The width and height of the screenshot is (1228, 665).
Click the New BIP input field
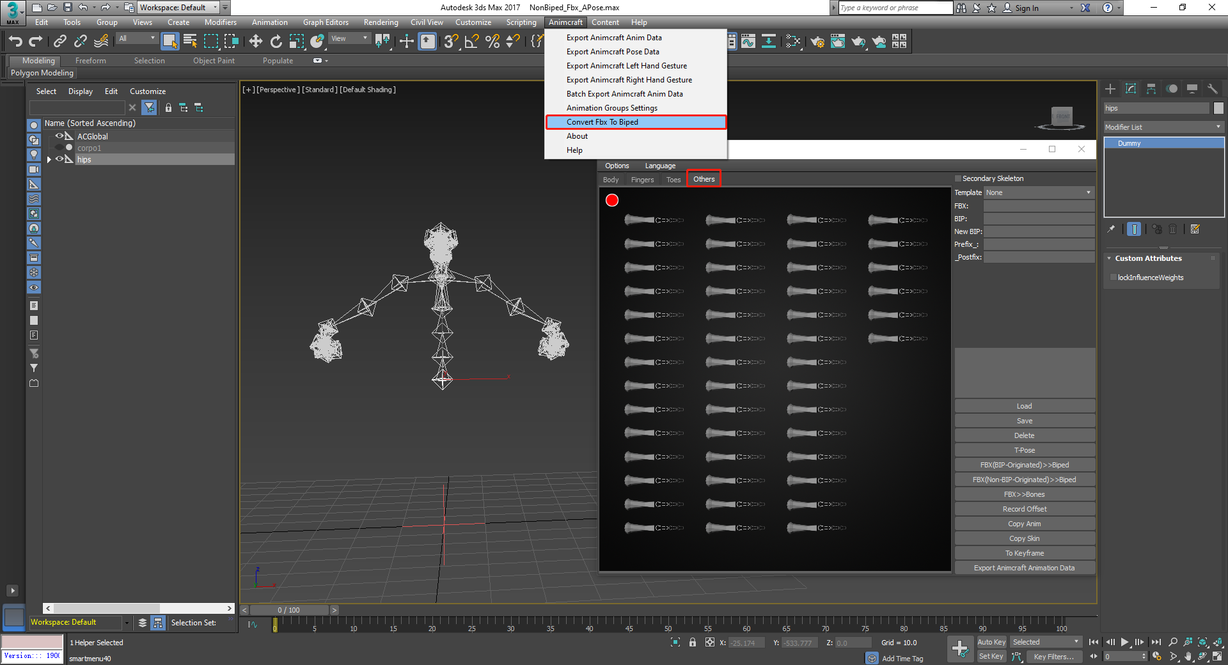[x=1039, y=231]
